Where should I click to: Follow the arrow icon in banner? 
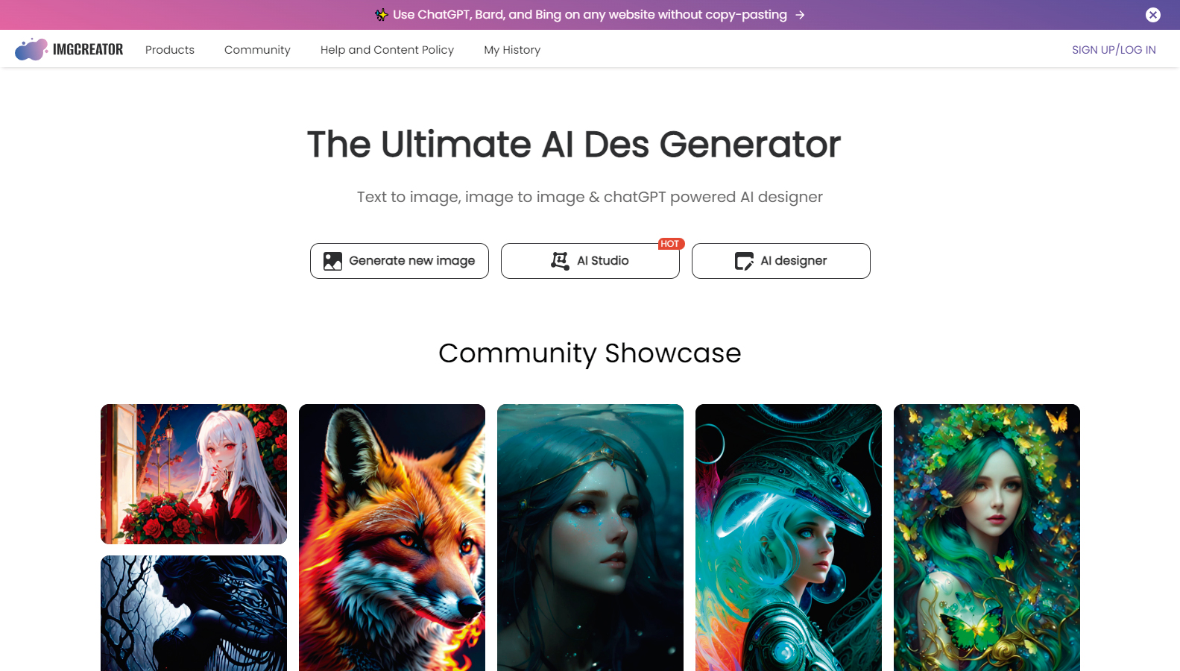click(x=800, y=15)
